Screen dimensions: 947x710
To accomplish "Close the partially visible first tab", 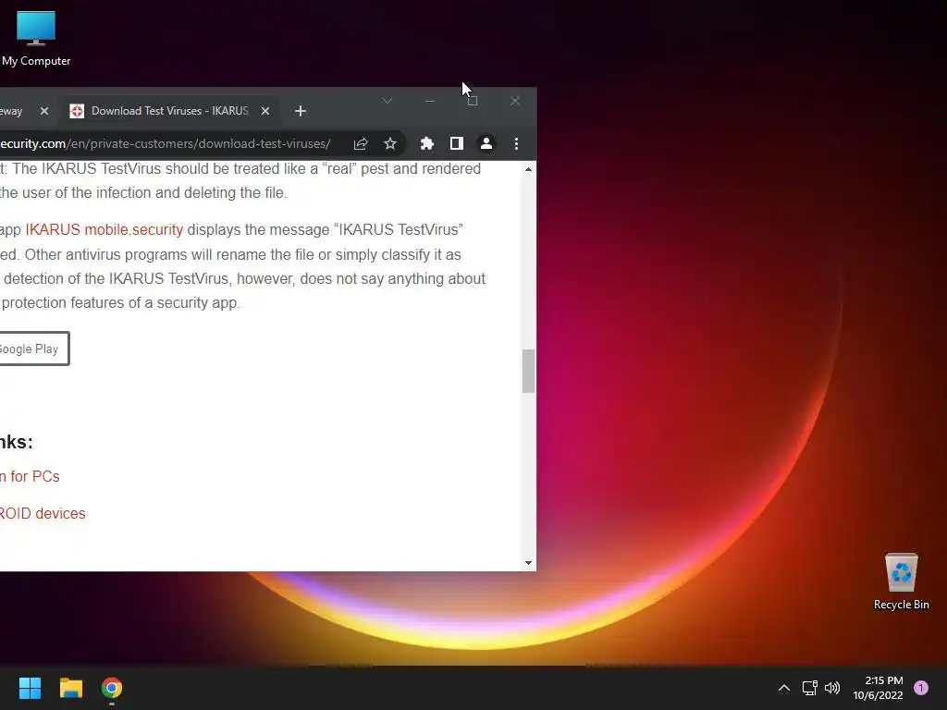I will coord(44,111).
